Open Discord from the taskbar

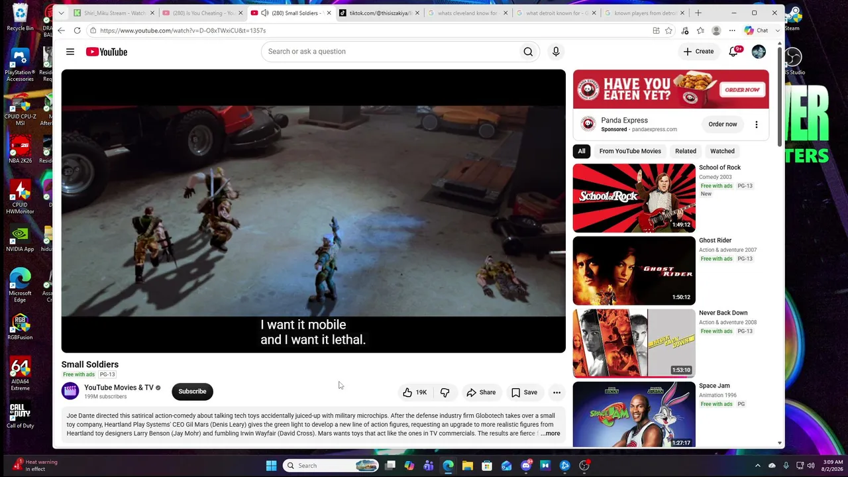tap(527, 466)
